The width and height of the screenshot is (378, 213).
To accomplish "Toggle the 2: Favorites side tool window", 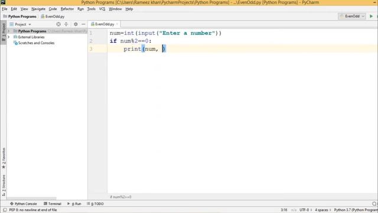I will point(4,158).
